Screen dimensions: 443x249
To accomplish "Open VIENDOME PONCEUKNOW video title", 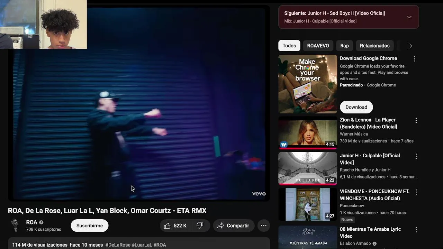I will coord(374,195).
